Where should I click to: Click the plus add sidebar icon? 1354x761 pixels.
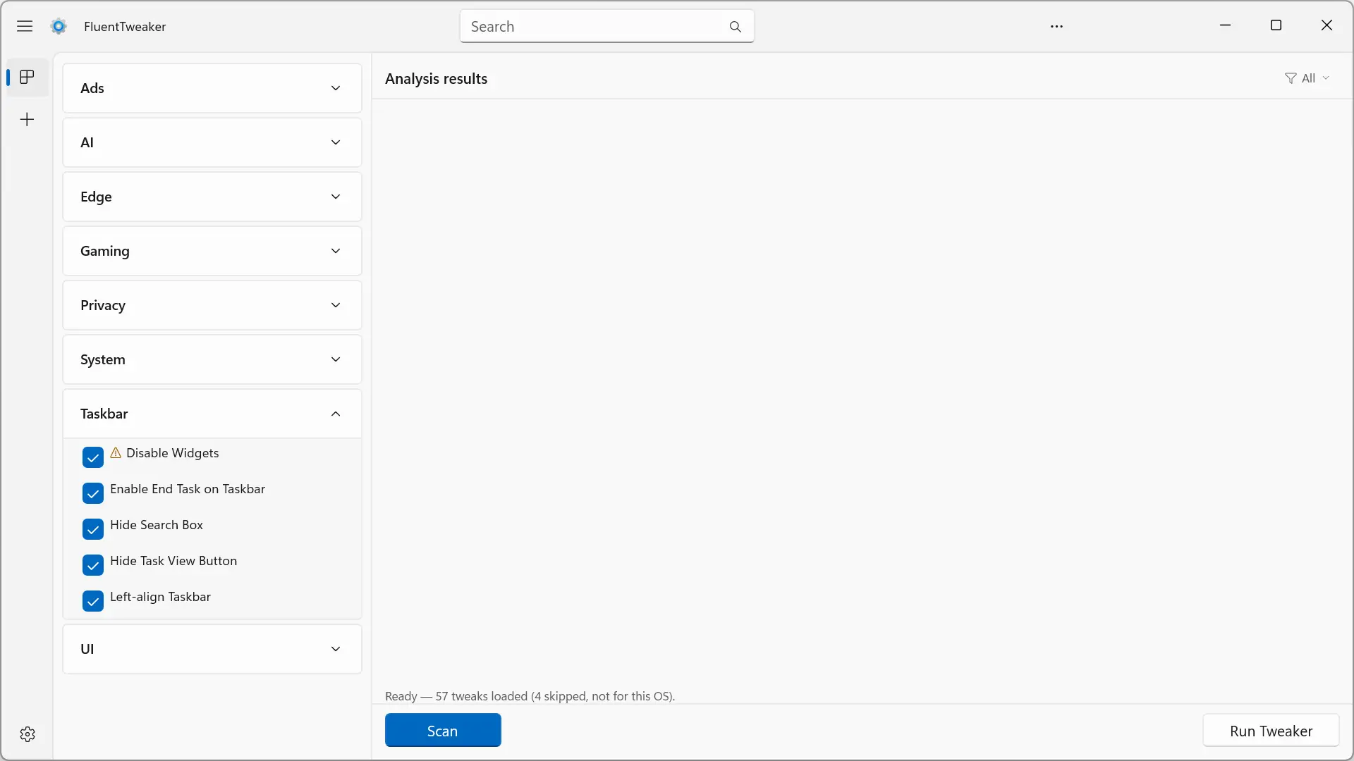click(27, 119)
